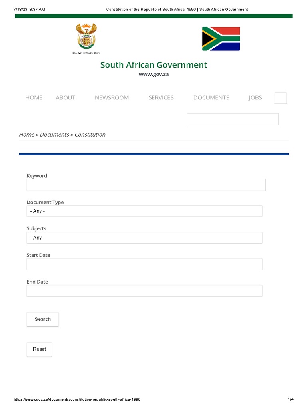Click the empty square button beside JOBS

pyautogui.click(x=281, y=98)
